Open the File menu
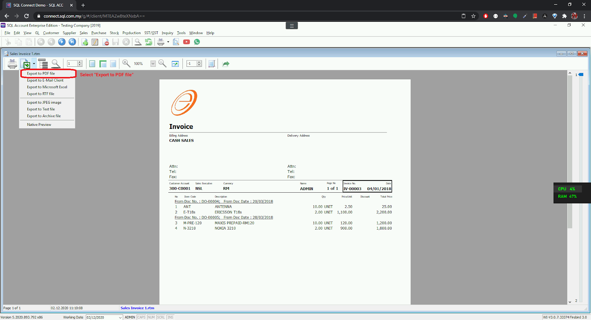591x320 pixels. click(7, 33)
